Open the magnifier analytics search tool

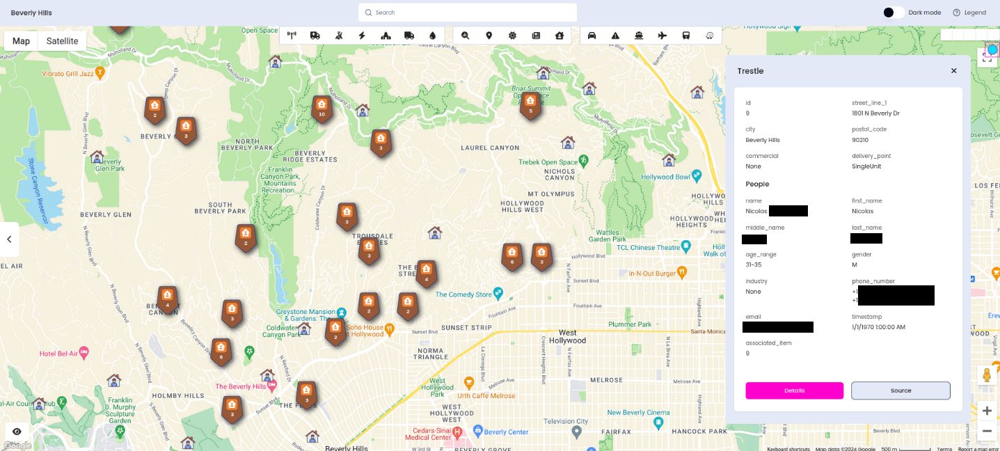466,35
